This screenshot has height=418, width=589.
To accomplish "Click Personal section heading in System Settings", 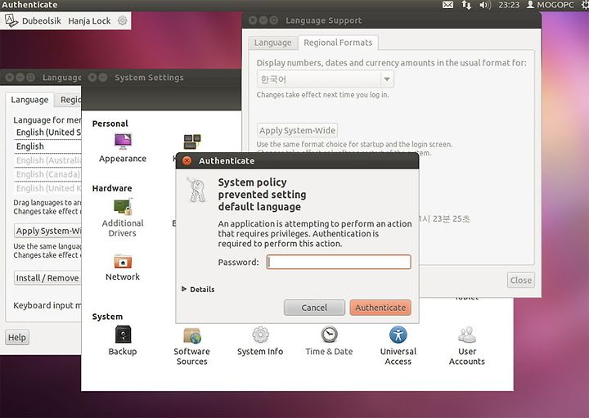I will (x=110, y=124).
